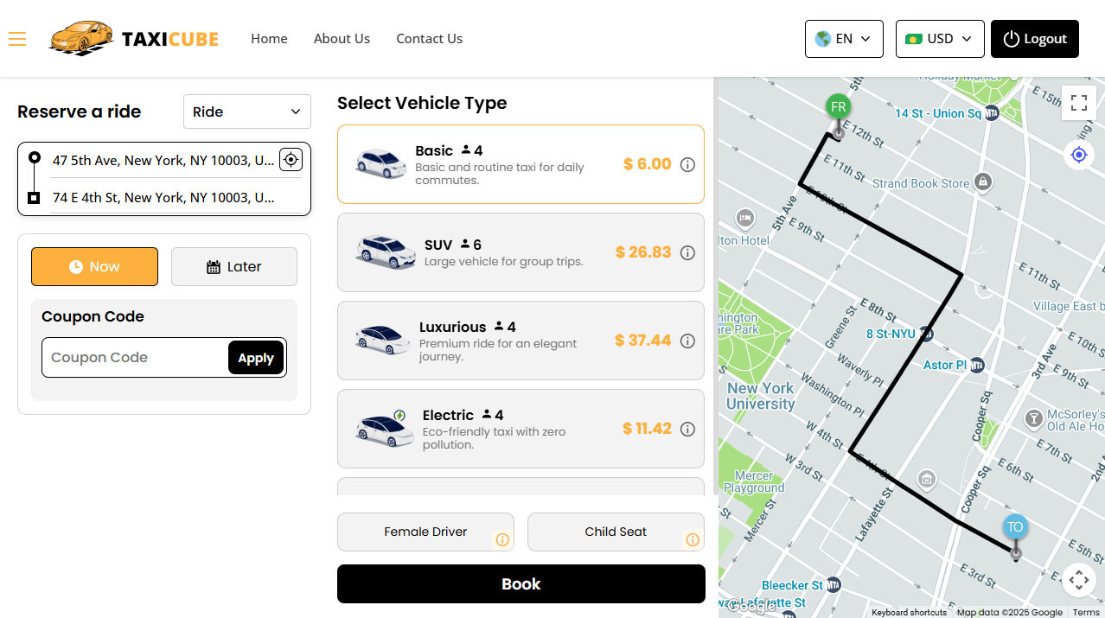Image resolution: width=1105 pixels, height=618 pixels.
Task: Click the TaxiCube logo
Action: click(134, 39)
